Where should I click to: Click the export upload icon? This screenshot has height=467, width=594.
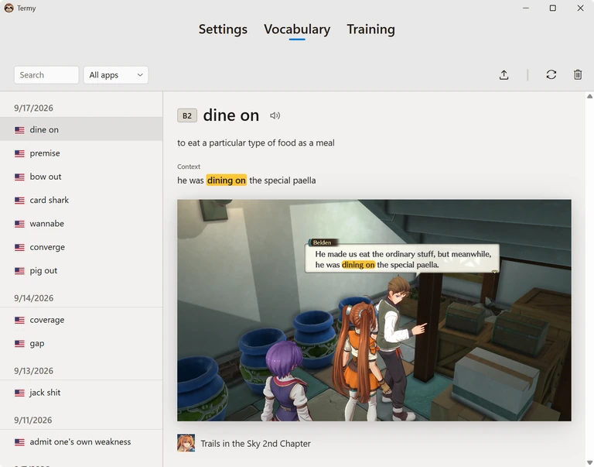click(504, 74)
